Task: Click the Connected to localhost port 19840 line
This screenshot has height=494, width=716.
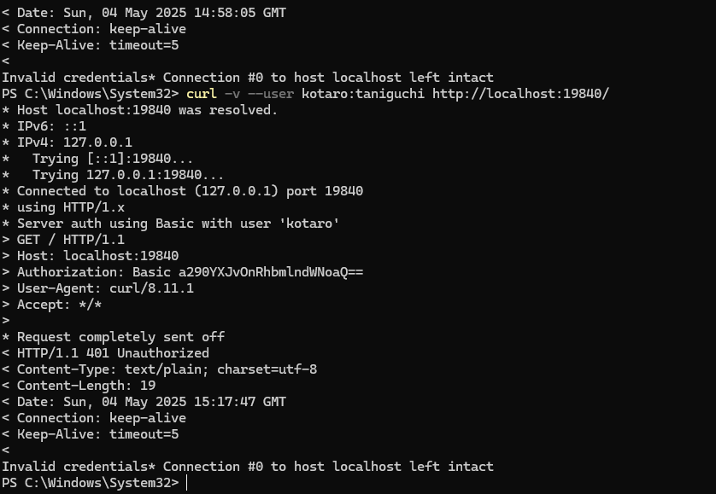Action: tap(183, 190)
